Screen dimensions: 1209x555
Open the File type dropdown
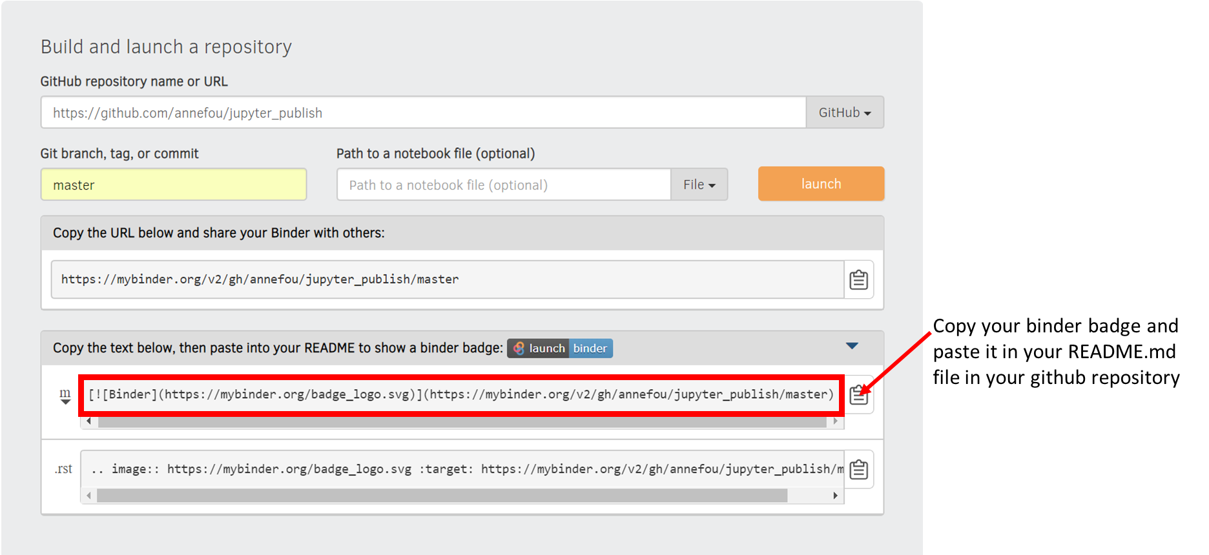[699, 185]
